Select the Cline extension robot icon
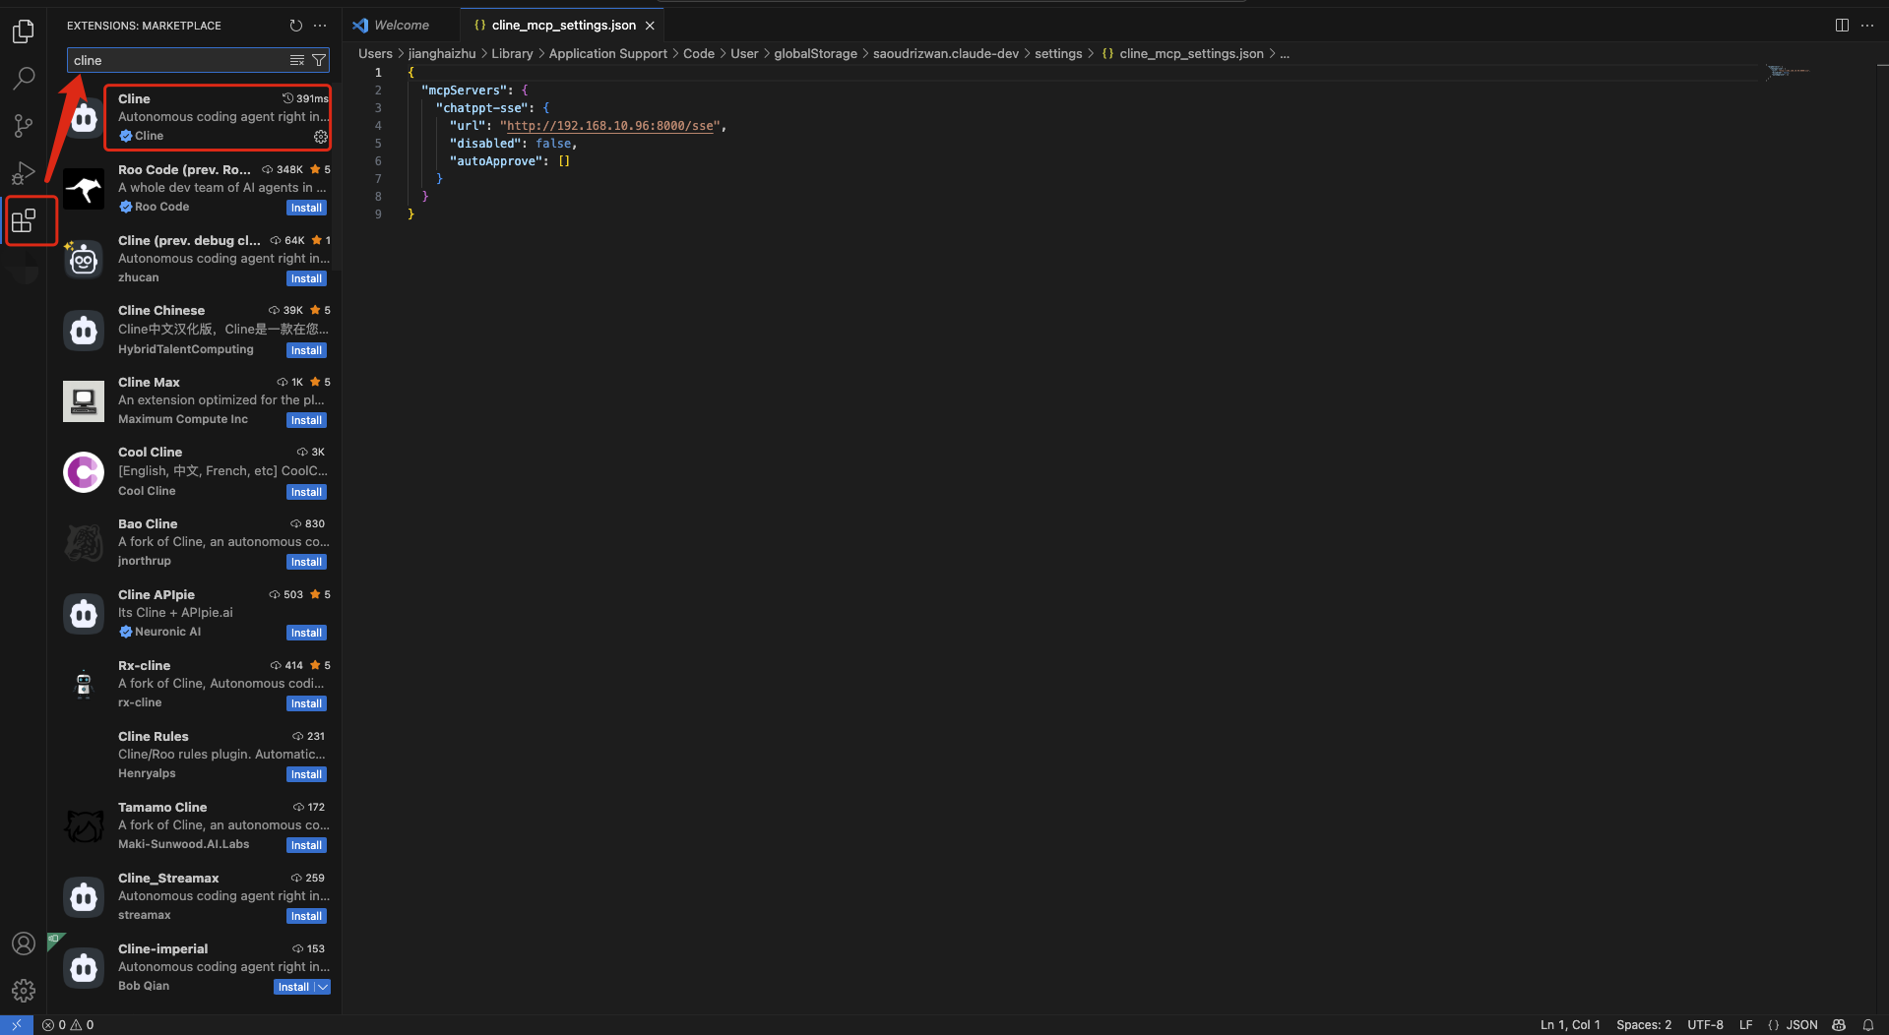Viewport: 1889px width, 1035px height. pos(85,118)
